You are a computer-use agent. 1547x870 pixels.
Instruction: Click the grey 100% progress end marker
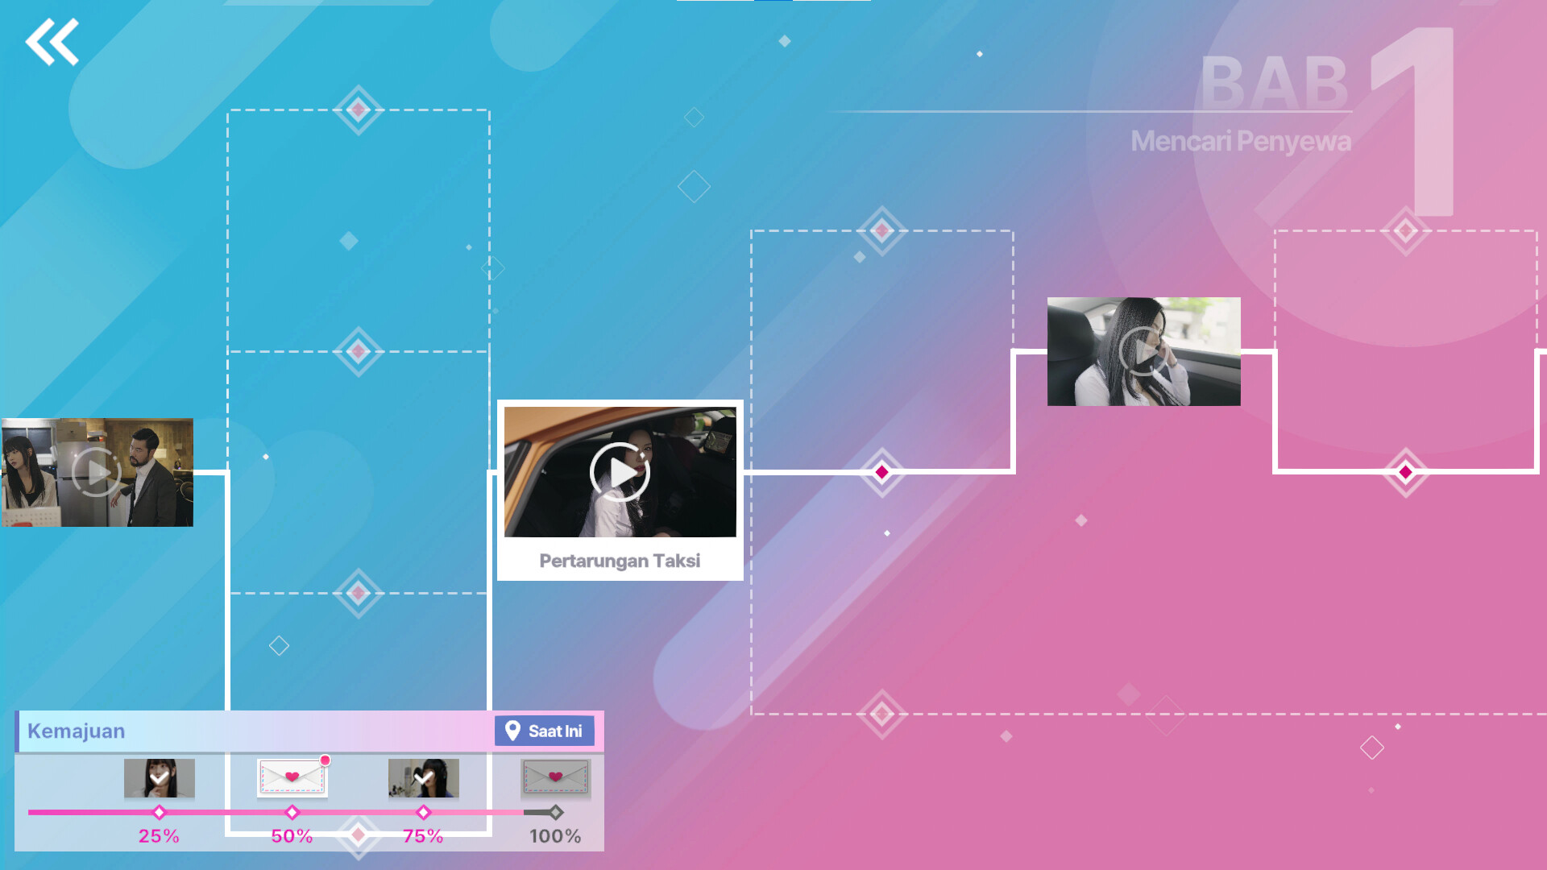(x=555, y=812)
